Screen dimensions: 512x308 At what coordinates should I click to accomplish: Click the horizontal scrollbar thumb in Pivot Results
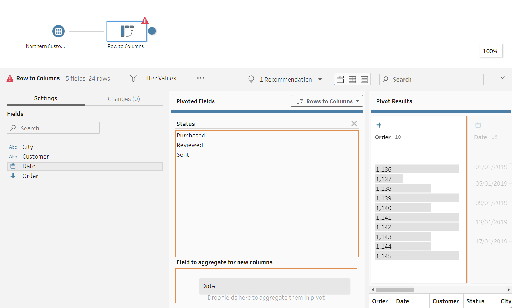[x=395, y=290]
